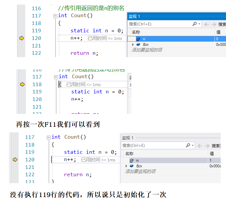Click line number 116 in top snippet
Viewport: 226px width, 203px height.
[36, 8]
